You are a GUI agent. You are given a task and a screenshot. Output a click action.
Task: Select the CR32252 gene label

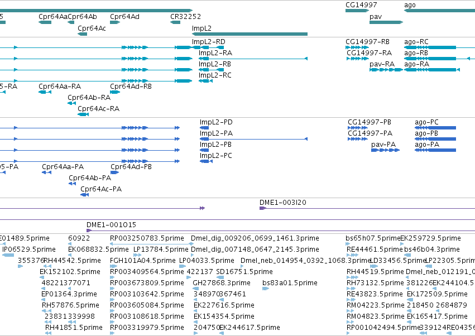point(185,17)
